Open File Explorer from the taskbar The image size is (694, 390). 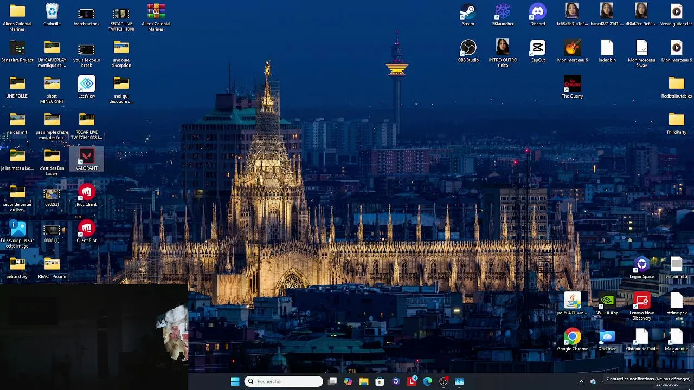364,381
